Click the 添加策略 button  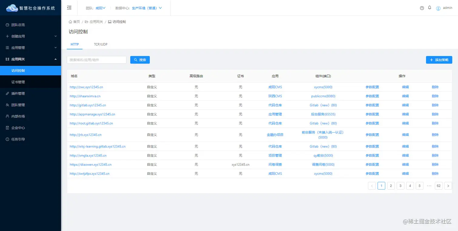(439, 60)
